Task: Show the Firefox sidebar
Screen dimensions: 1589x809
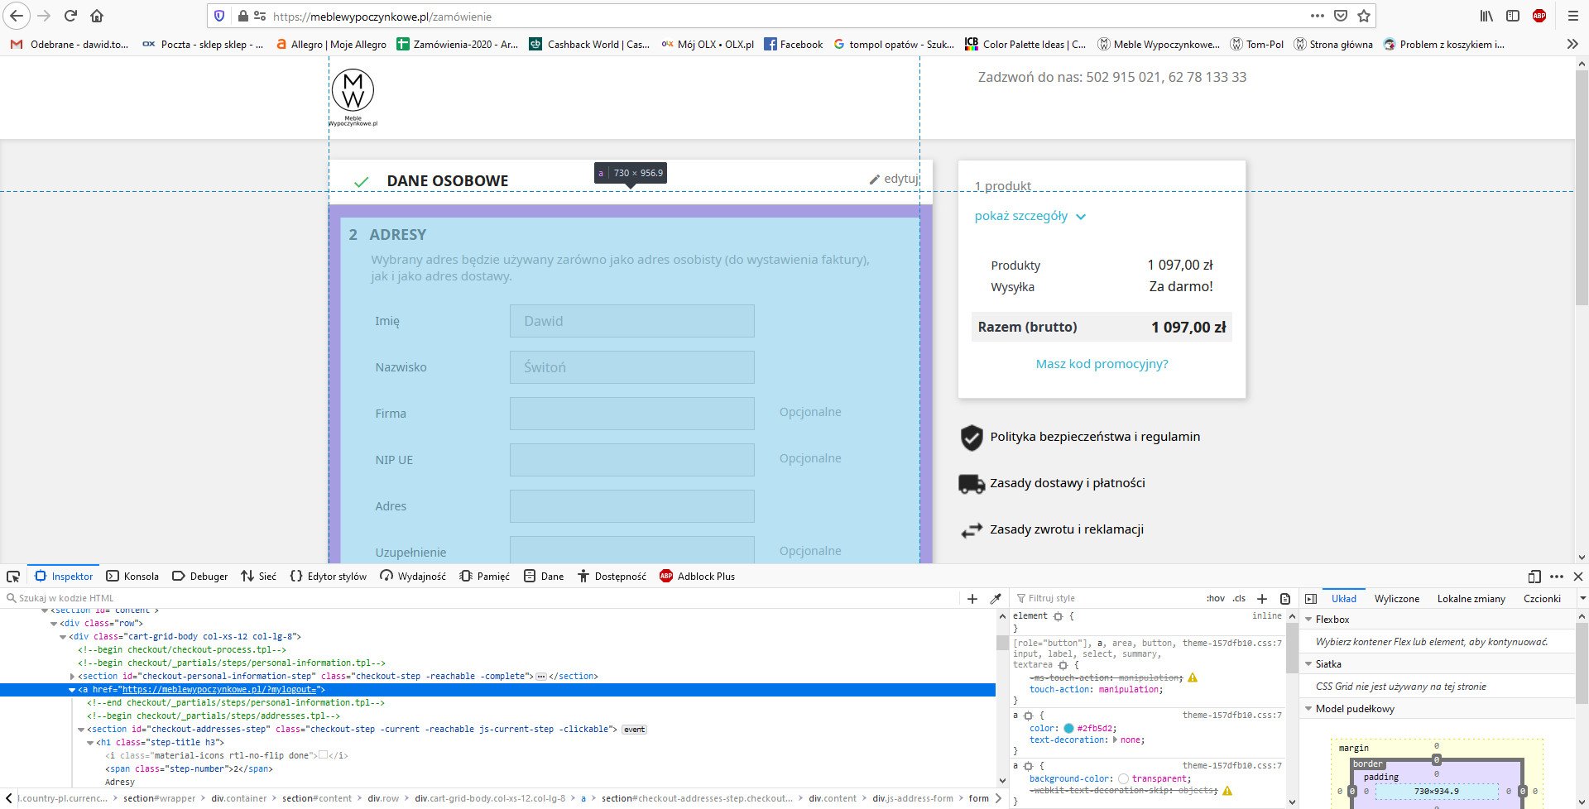Action: (1513, 16)
